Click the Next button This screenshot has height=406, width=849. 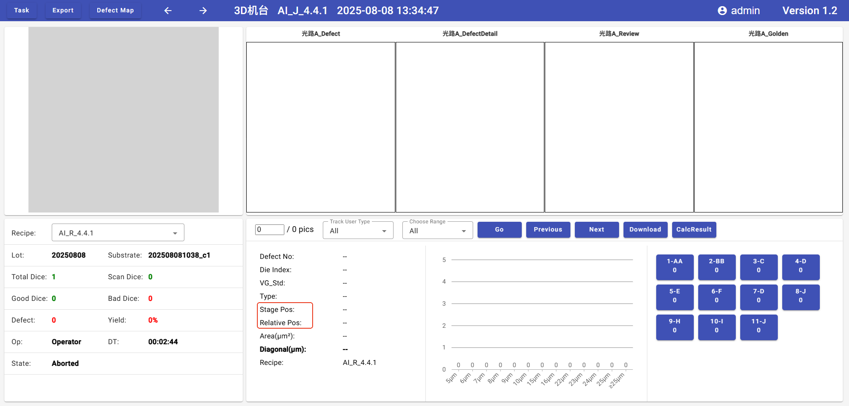point(597,230)
